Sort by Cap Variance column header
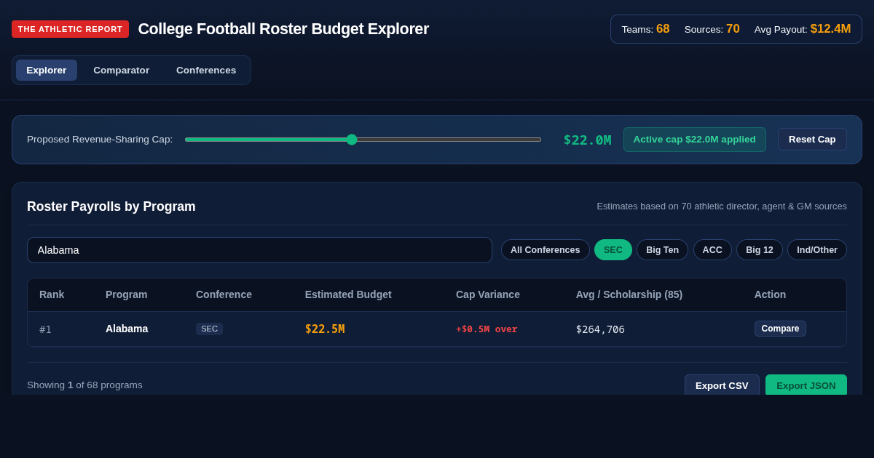The width and height of the screenshot is (874, 458). tap(488, 294)
